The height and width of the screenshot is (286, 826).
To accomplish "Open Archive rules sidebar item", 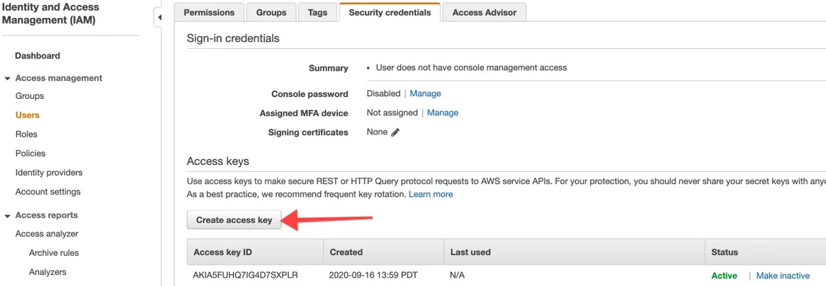I will click(x=54, y=253).
